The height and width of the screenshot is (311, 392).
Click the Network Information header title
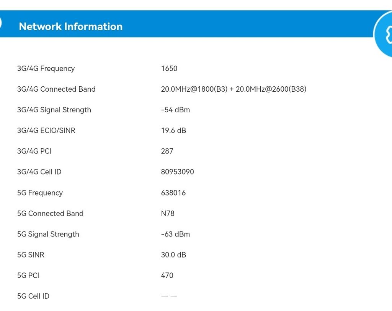click(x=71, y=26)
